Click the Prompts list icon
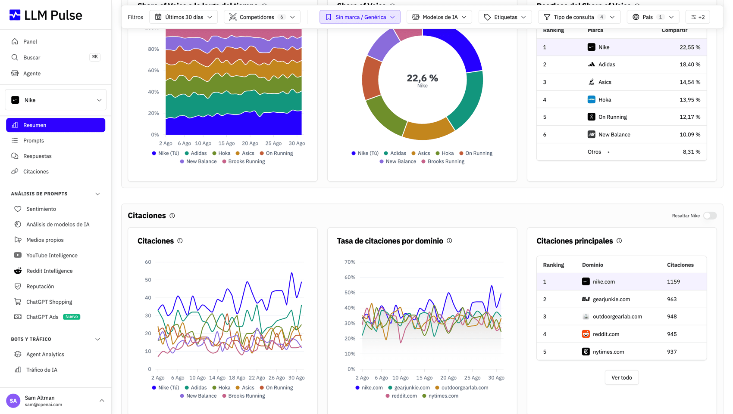The width and height of the screenshot is (733, 414). click(15, 140)
